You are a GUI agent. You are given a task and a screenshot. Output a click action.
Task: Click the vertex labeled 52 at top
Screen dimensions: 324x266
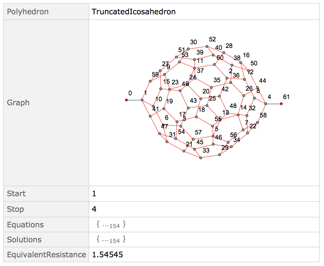tap(207, 46)
